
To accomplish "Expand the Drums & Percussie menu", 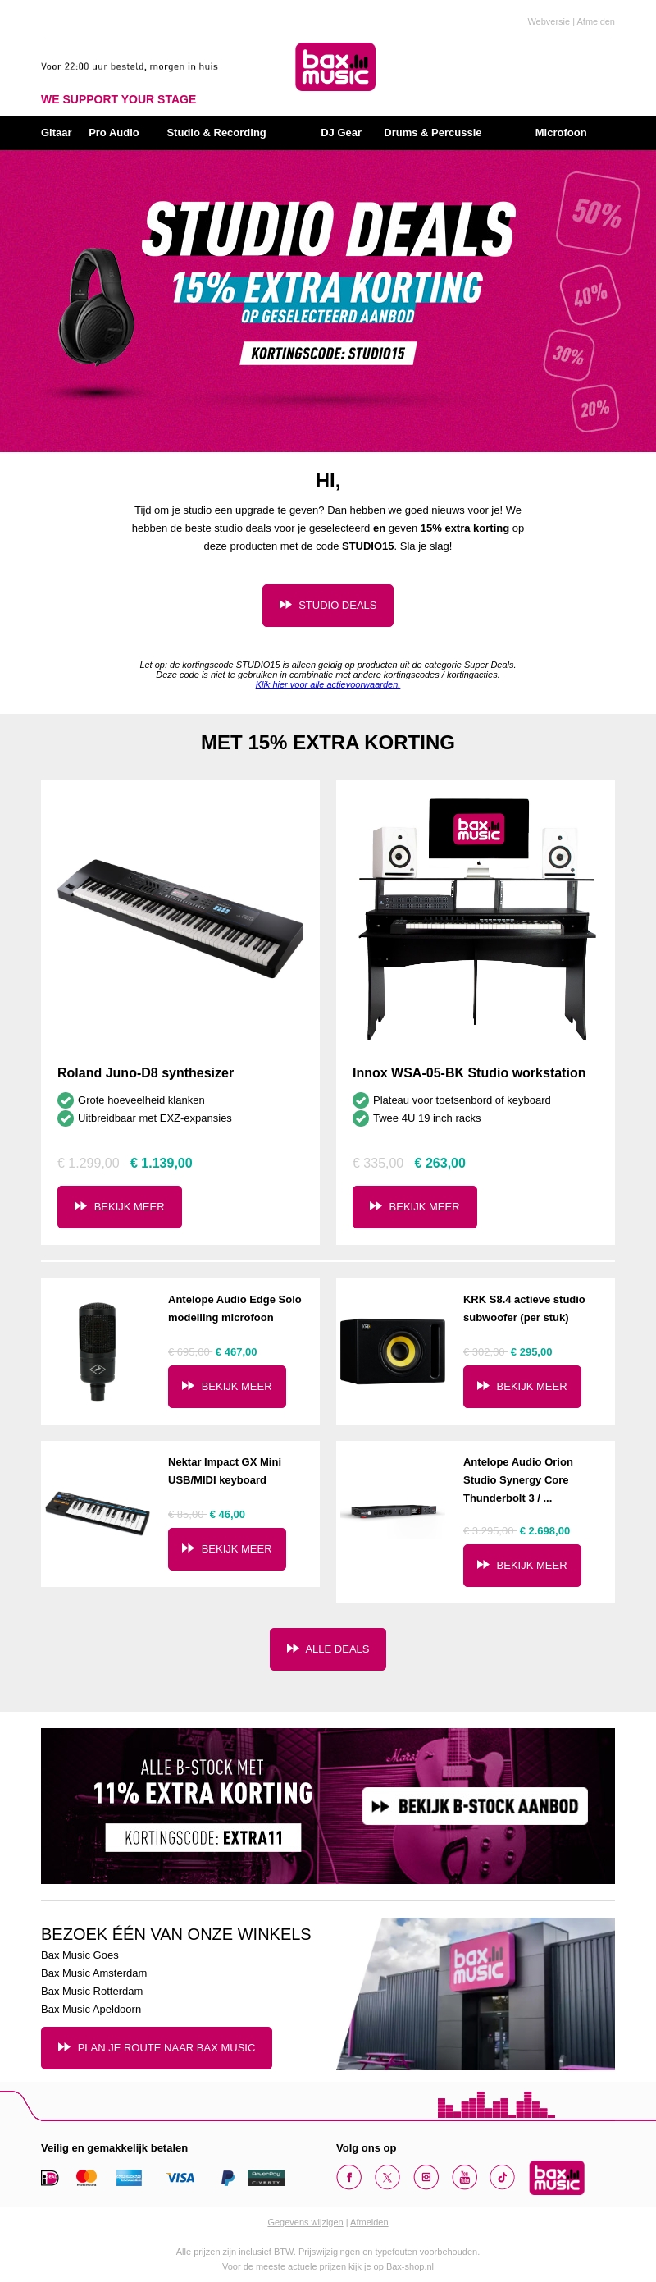I will point(432,132).
